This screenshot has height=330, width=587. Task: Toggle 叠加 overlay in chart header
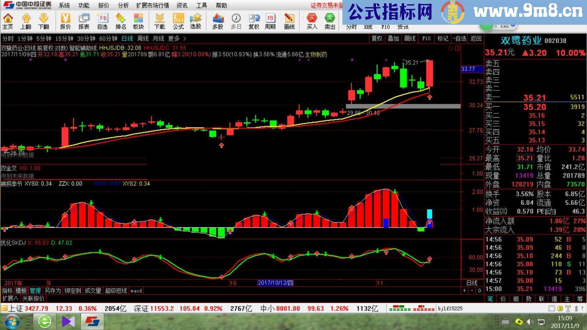(x=393, y=38)
